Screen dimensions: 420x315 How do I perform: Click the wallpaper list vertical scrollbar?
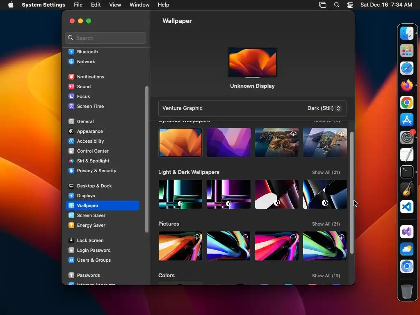click(352, 193)
